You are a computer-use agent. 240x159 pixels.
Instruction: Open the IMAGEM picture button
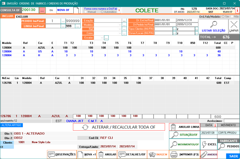(x=158, y=155)
